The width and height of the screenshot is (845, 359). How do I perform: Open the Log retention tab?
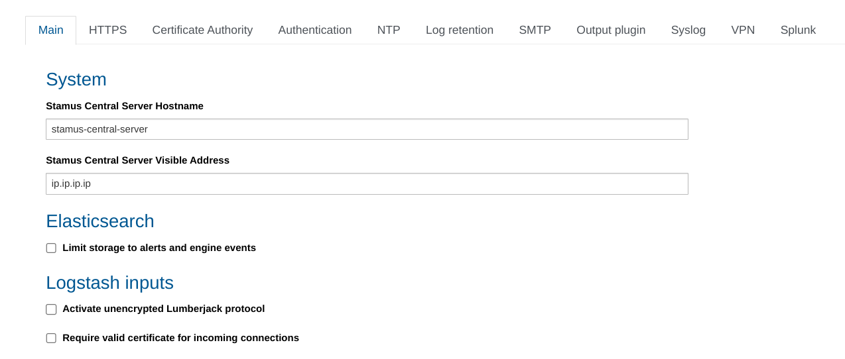[460, 30]
